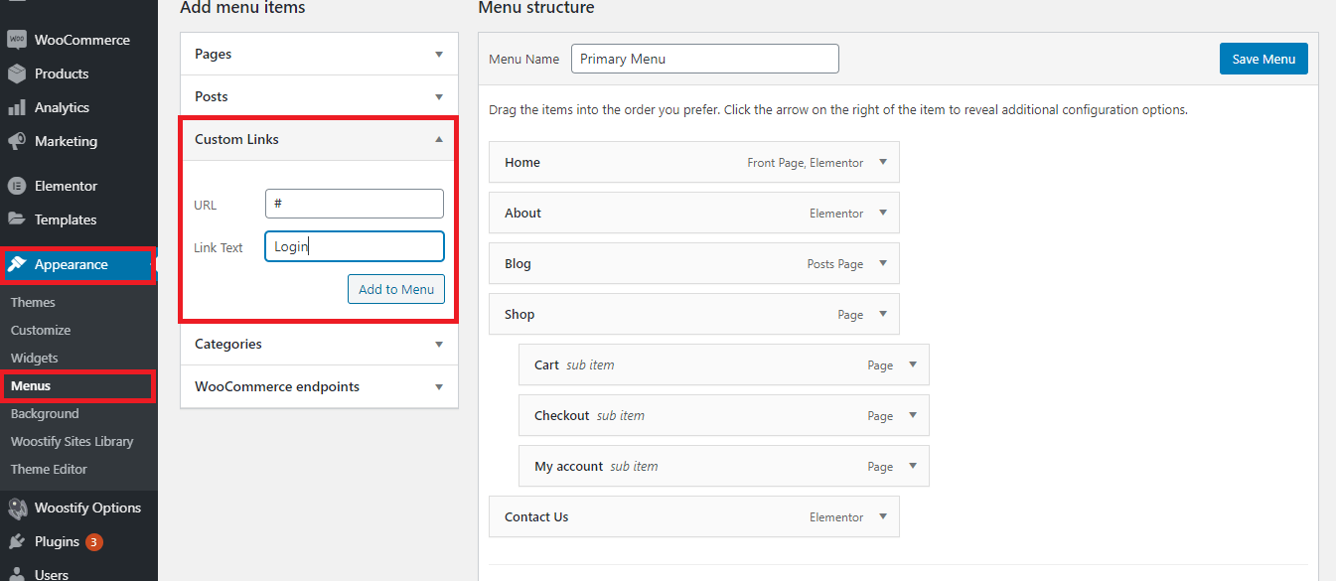Click the Products box icon

point(16,73)
